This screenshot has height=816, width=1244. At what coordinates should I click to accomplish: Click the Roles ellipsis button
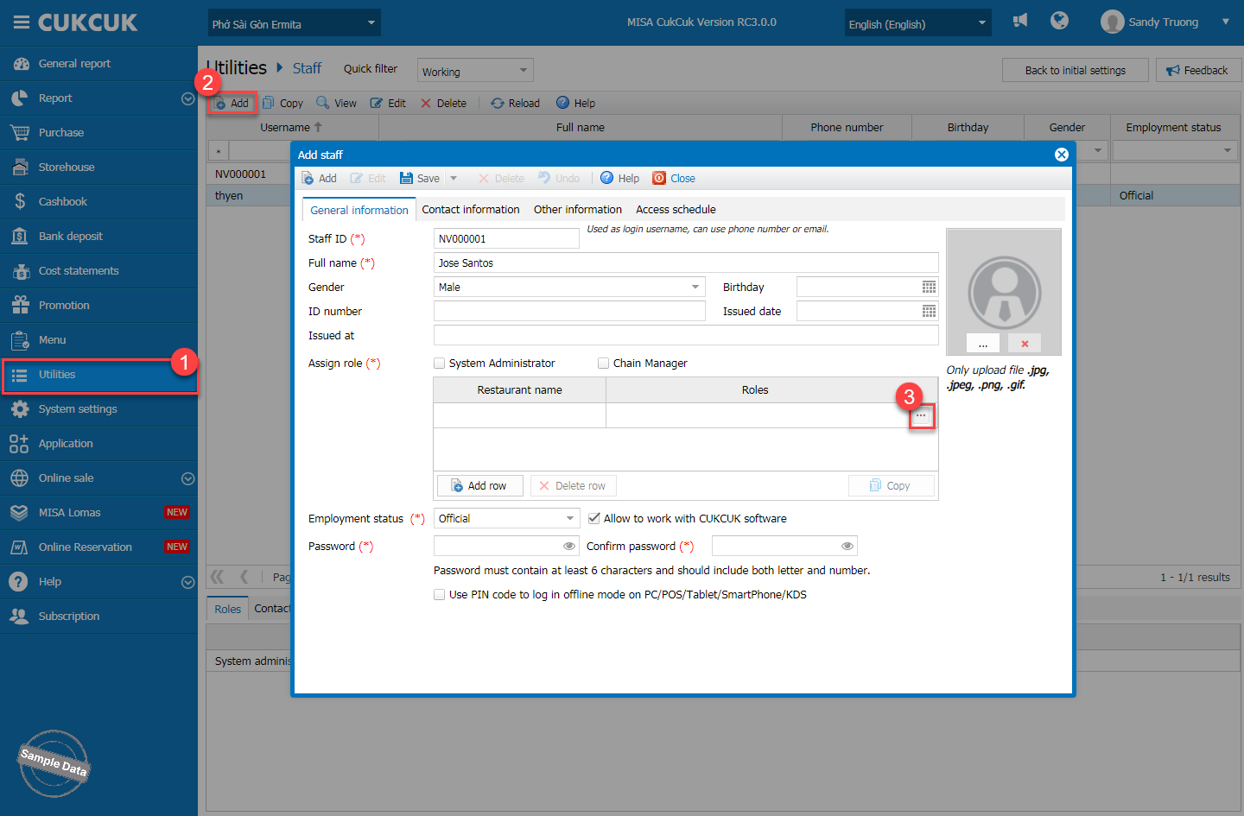(921, 416)
